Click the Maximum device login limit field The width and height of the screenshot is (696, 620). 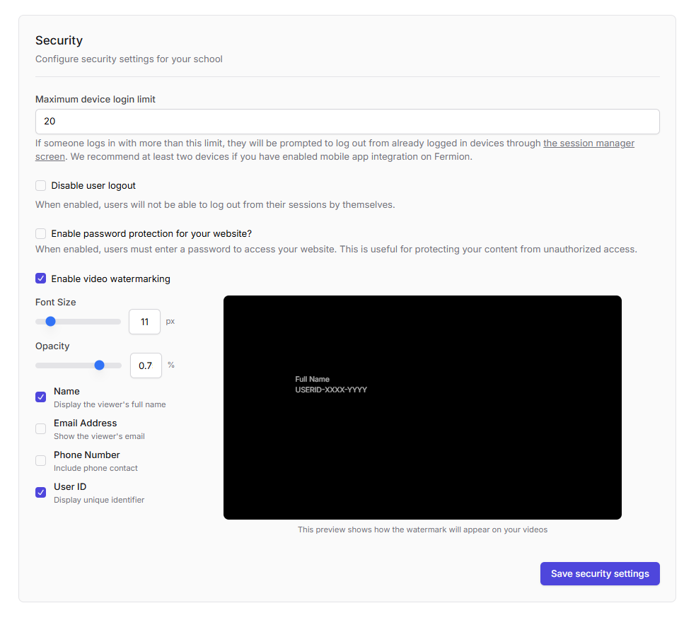347,122
